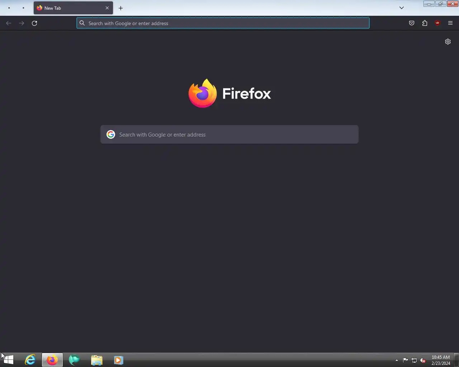Focus the Google search box on the page
This screenshot has width=459, height=367.
(229, 134)
